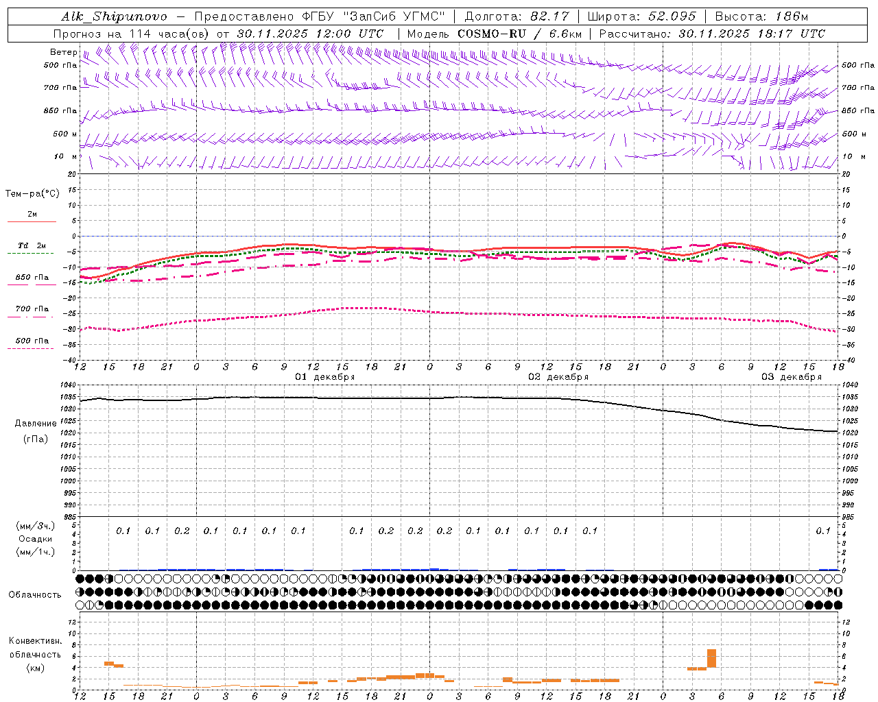Click the Тем-ра(°C) temperature panel label
878x702 pixels.
(x=32, y=194)
